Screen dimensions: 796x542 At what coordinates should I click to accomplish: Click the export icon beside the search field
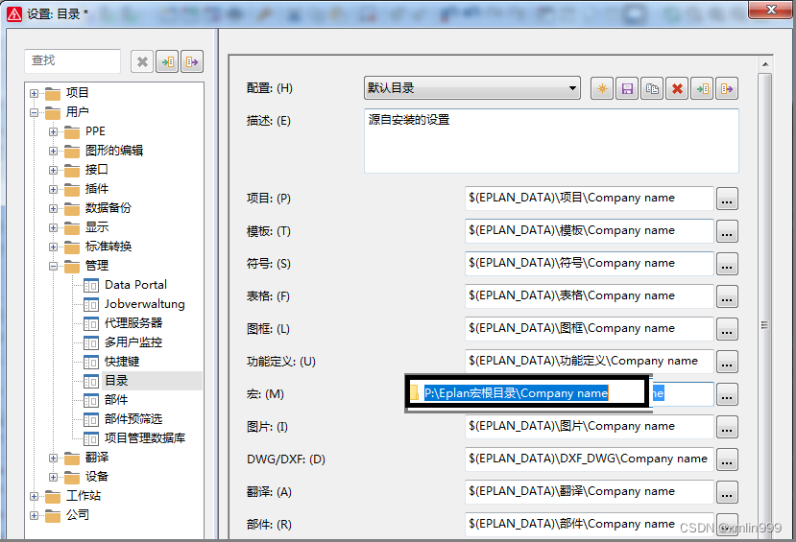192,61
